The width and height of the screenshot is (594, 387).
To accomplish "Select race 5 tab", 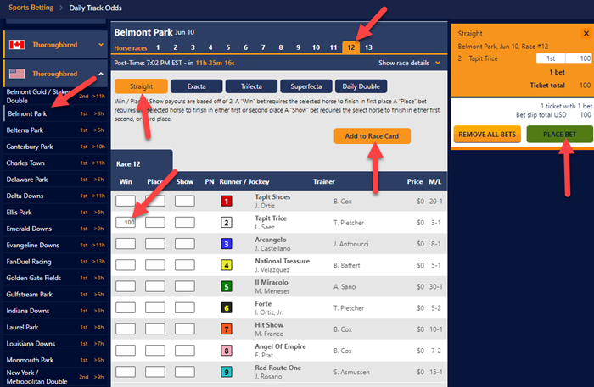I will 228,47.
